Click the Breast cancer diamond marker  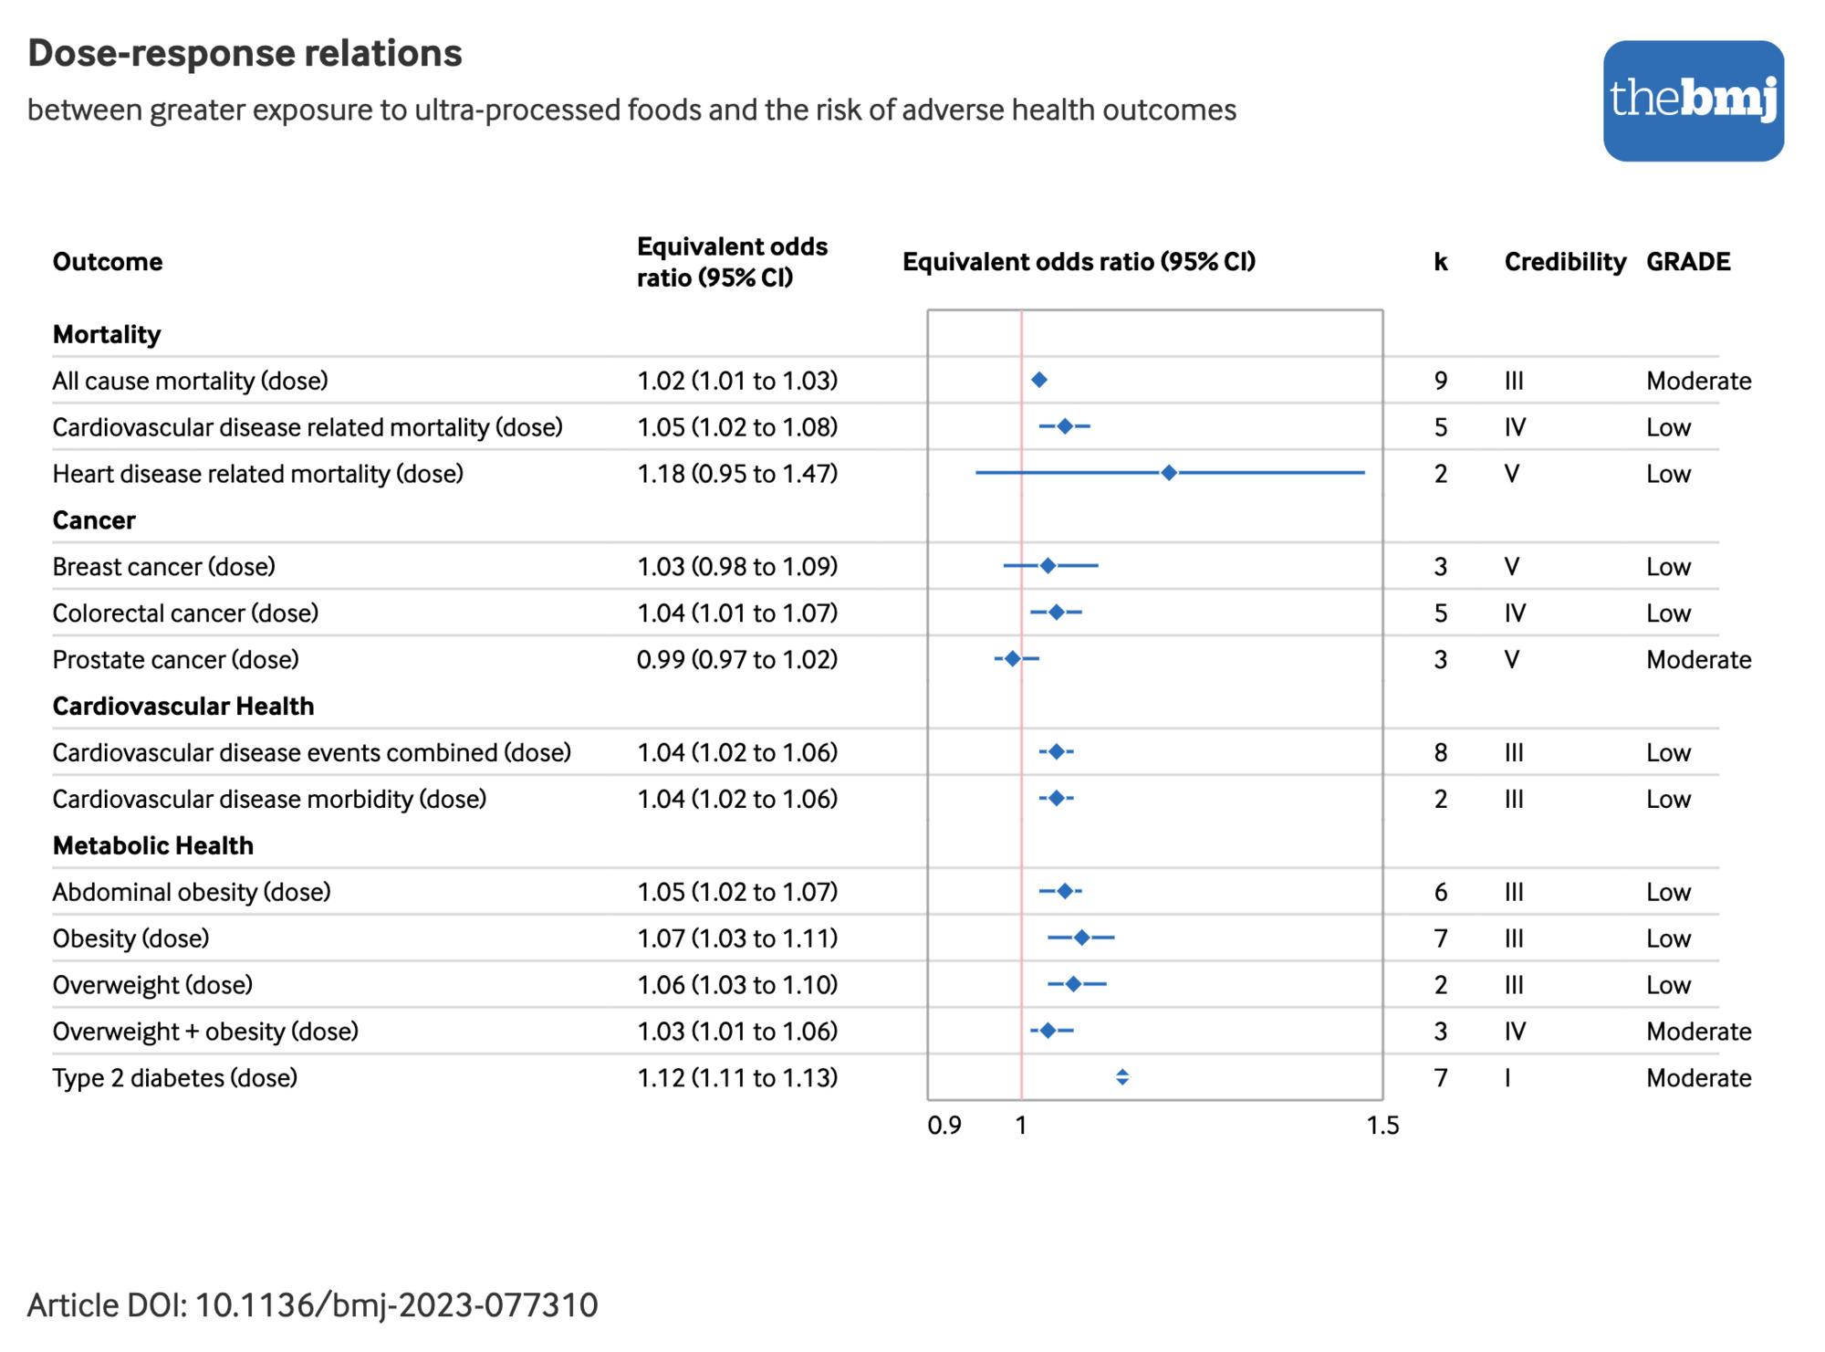click(x=1048, y=566)
